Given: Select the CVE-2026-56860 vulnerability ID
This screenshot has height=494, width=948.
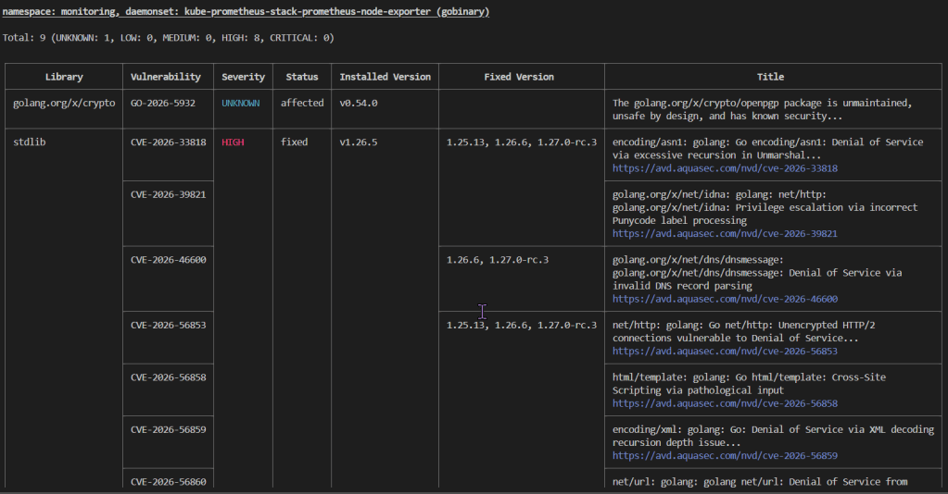Looking at the screenshot, I should (x=168, y=482).
